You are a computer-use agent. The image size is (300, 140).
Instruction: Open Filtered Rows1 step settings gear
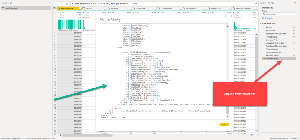point(294,49)
